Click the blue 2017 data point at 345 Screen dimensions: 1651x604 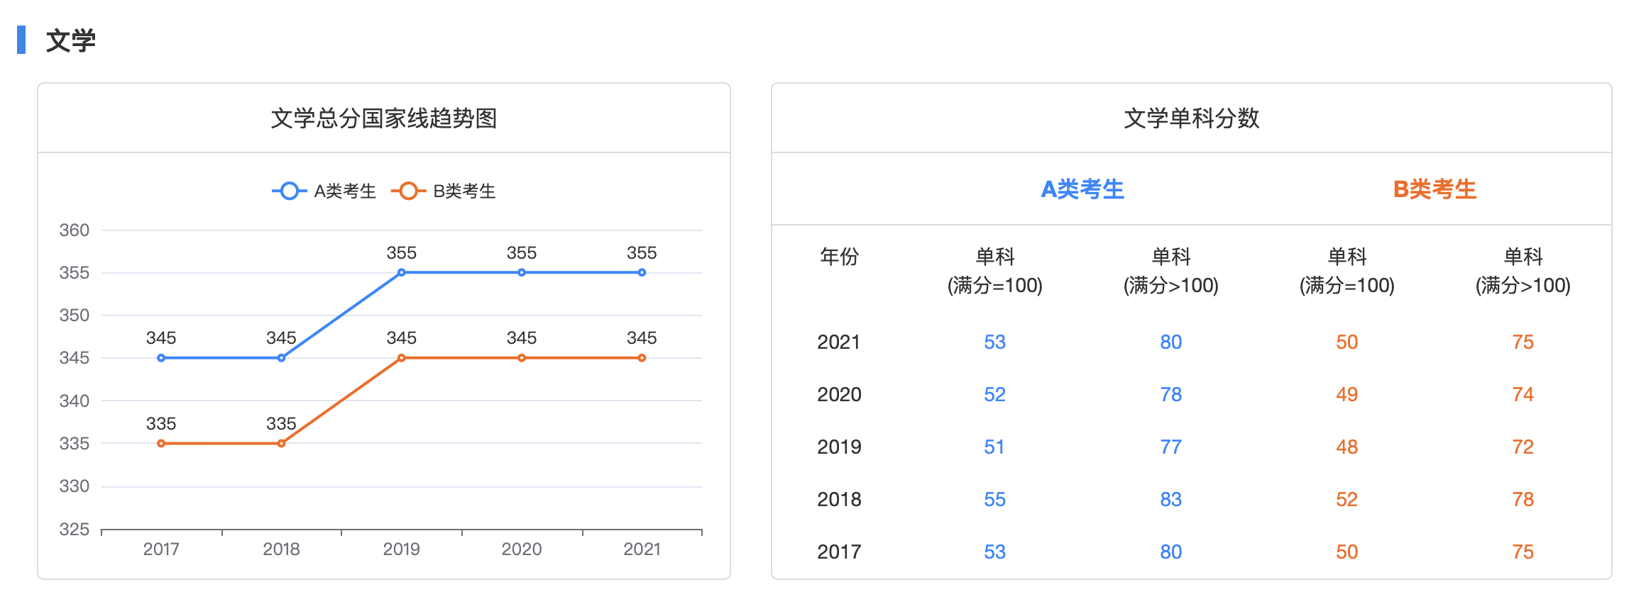[161, 358]
